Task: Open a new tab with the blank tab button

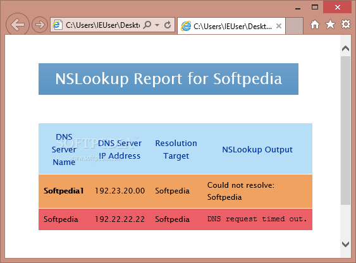Action: [x=294, y=26]
